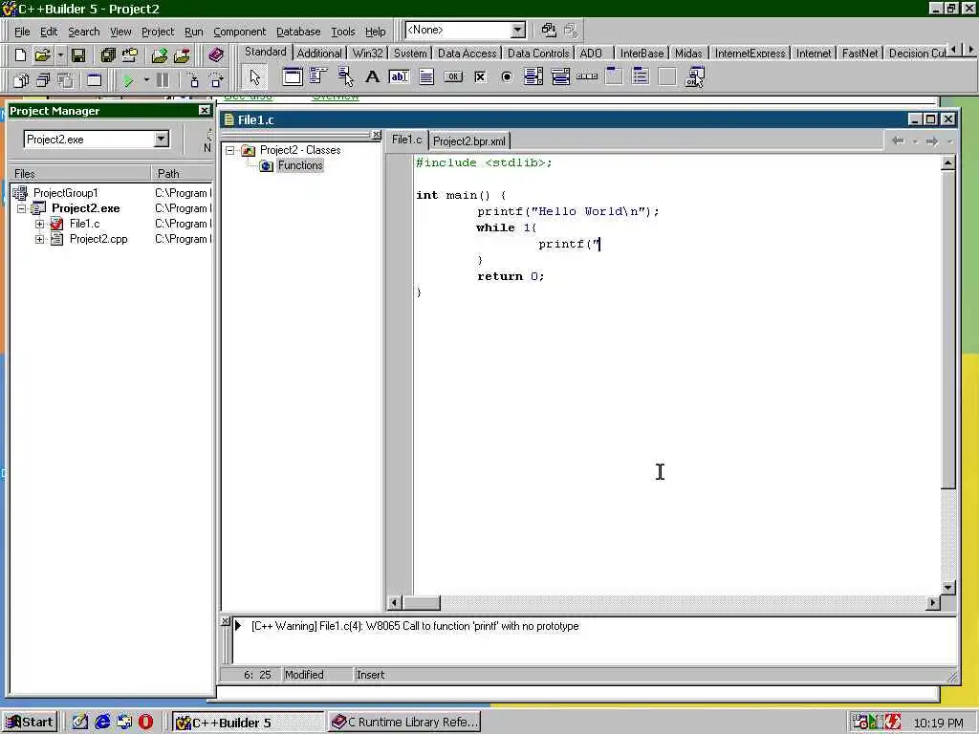Select ProjectGroup1 in Project Manager
The width and height of the screenshot is (979, 734).
pyautogui.click(x=66, y=193)
